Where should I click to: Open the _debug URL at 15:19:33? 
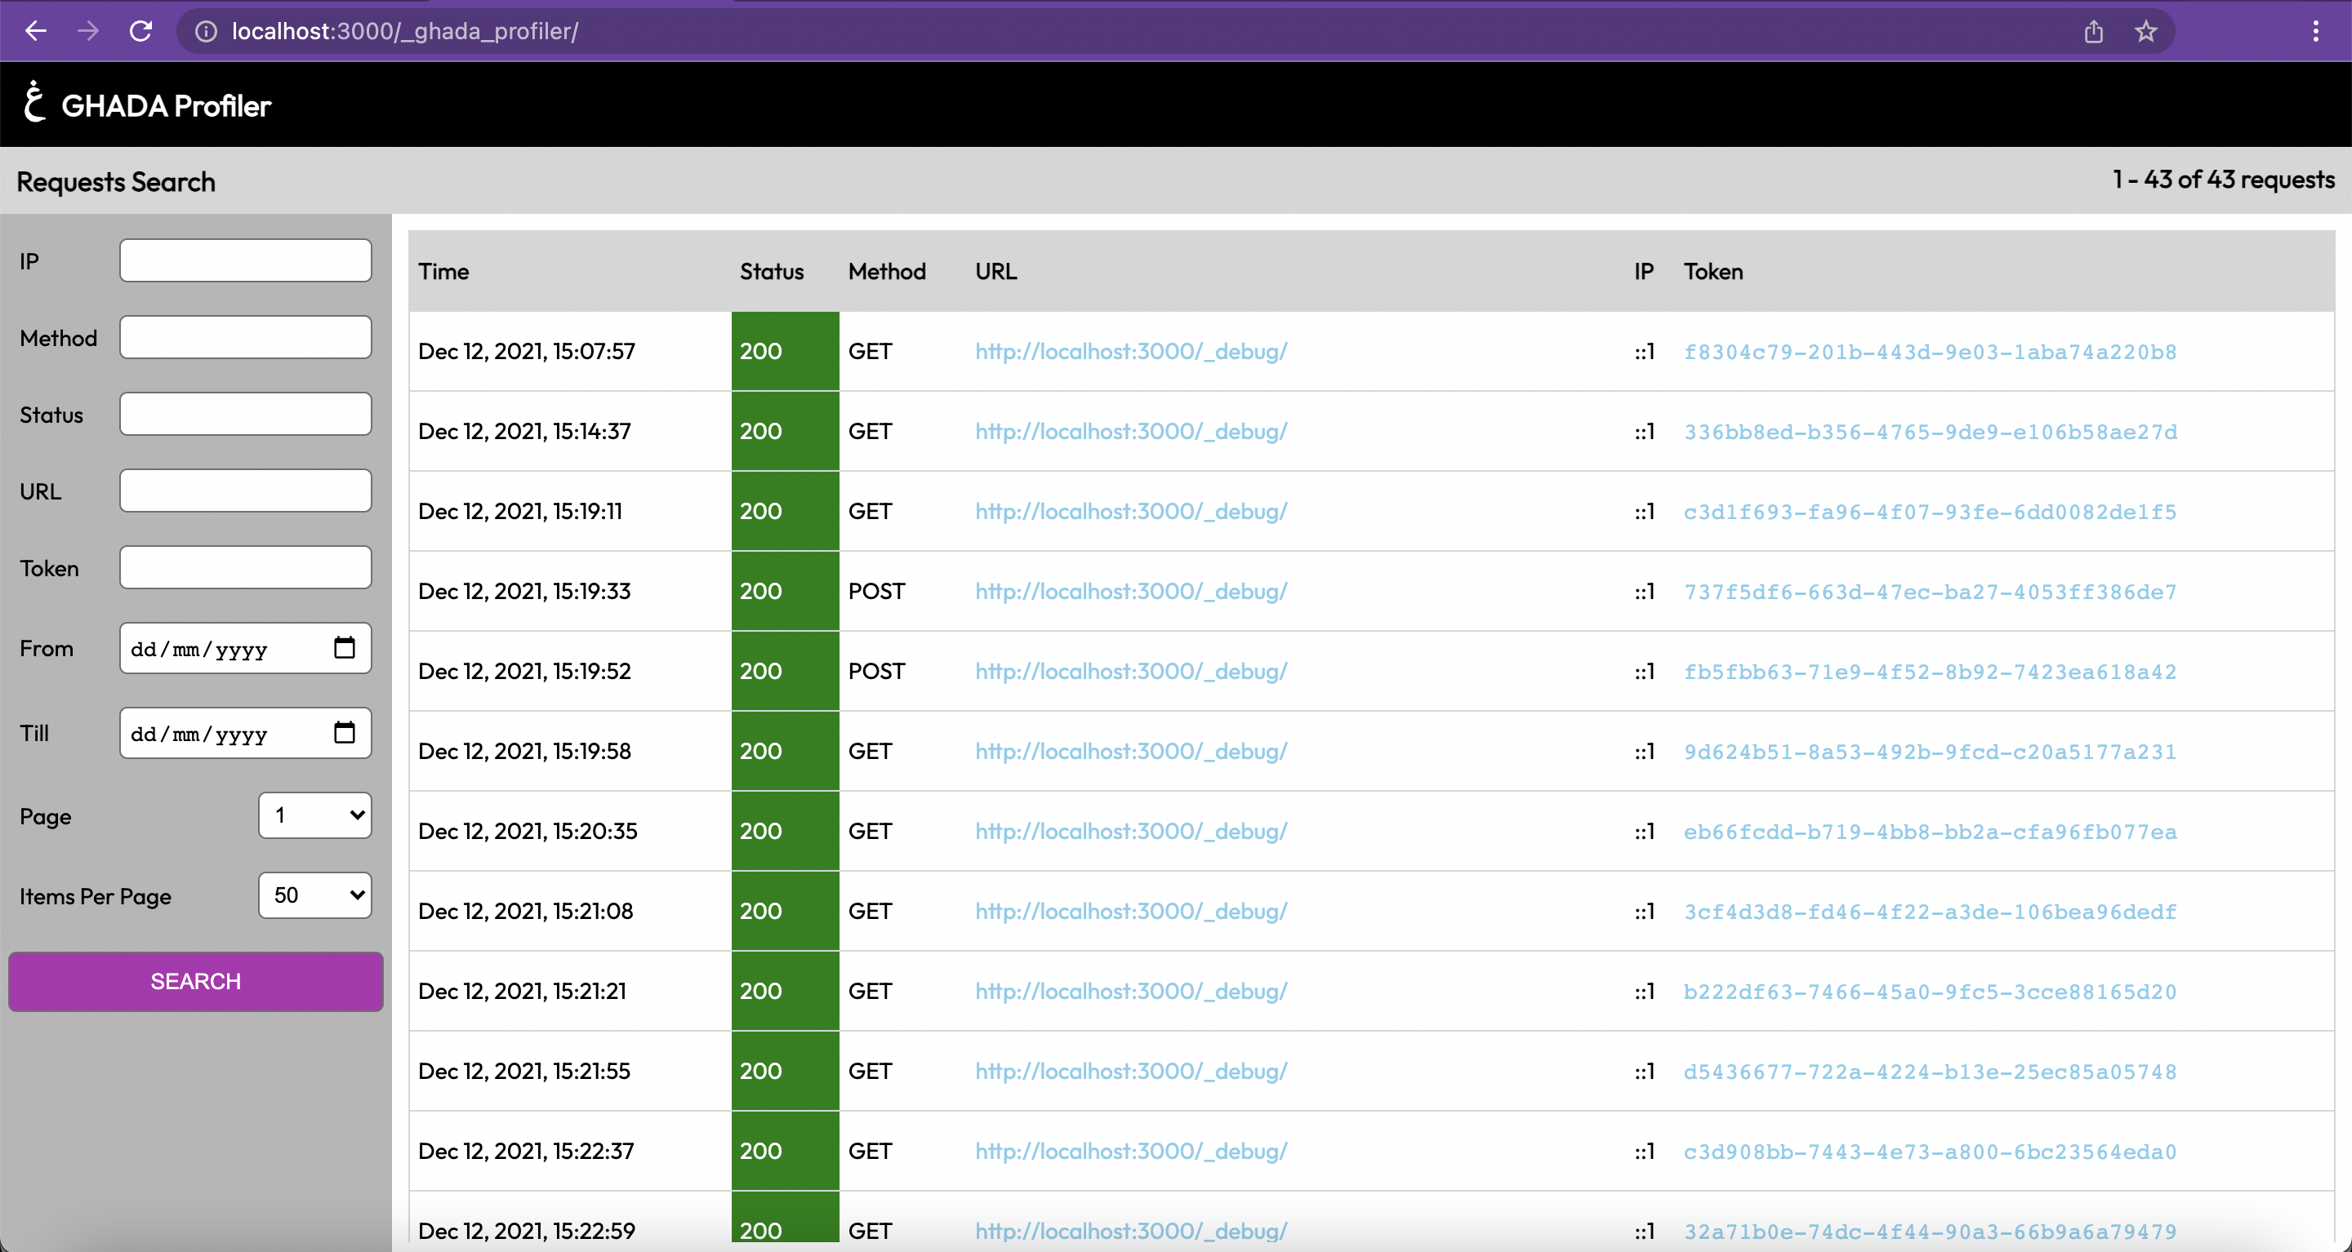click(1130, 592)
